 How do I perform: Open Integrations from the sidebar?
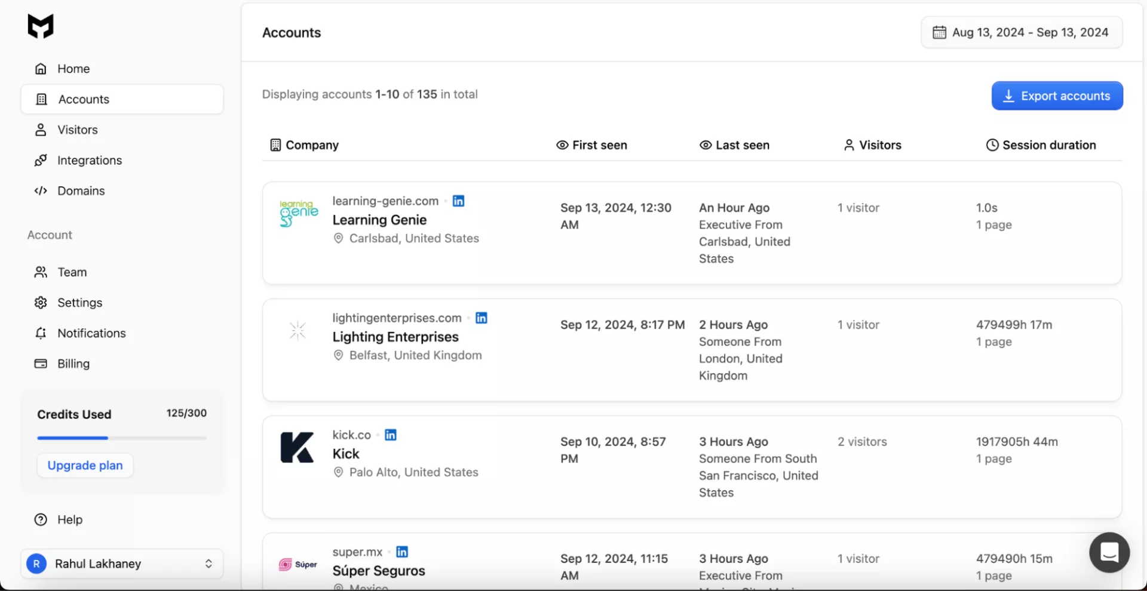tap(89, 161)
